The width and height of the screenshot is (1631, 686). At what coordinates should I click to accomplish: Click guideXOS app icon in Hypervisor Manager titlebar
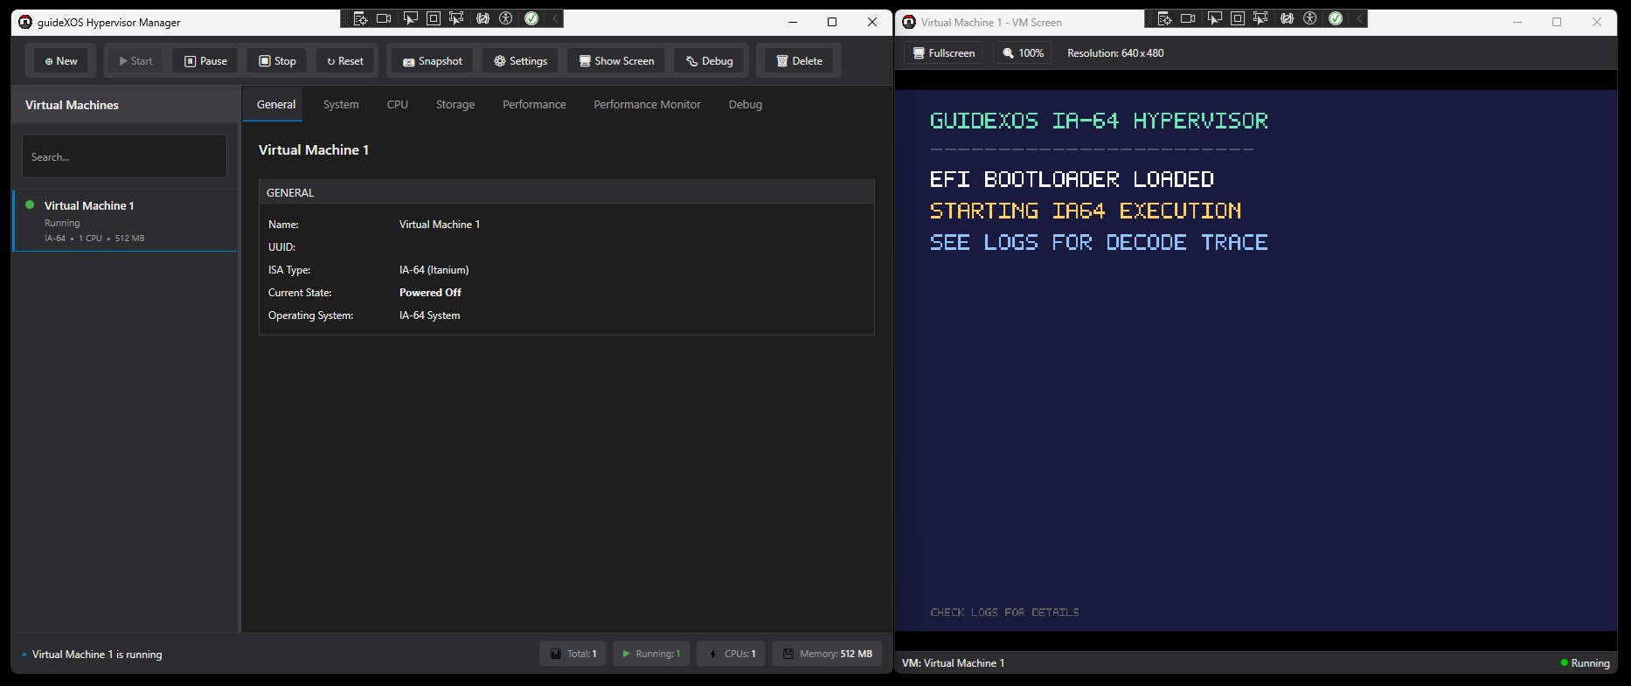[x=25, y=22]
